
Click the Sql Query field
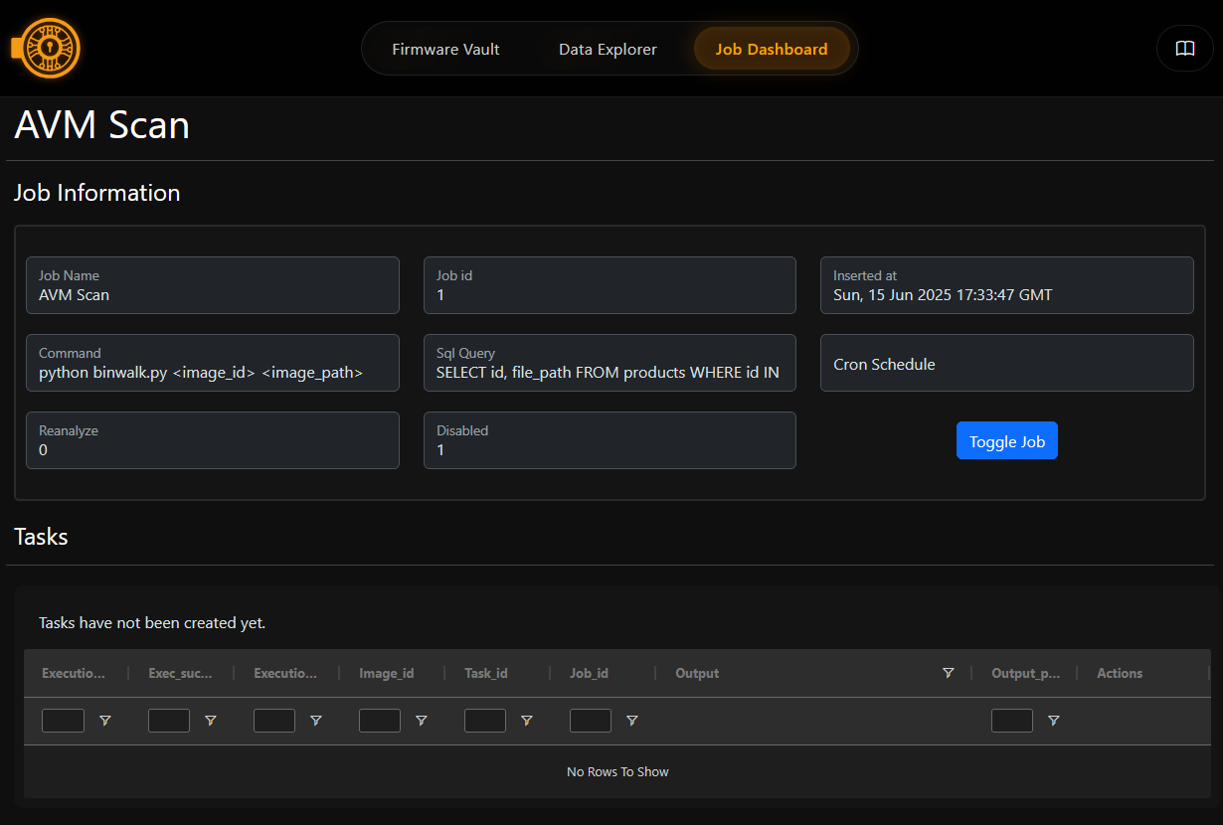(x=610, y=363)
